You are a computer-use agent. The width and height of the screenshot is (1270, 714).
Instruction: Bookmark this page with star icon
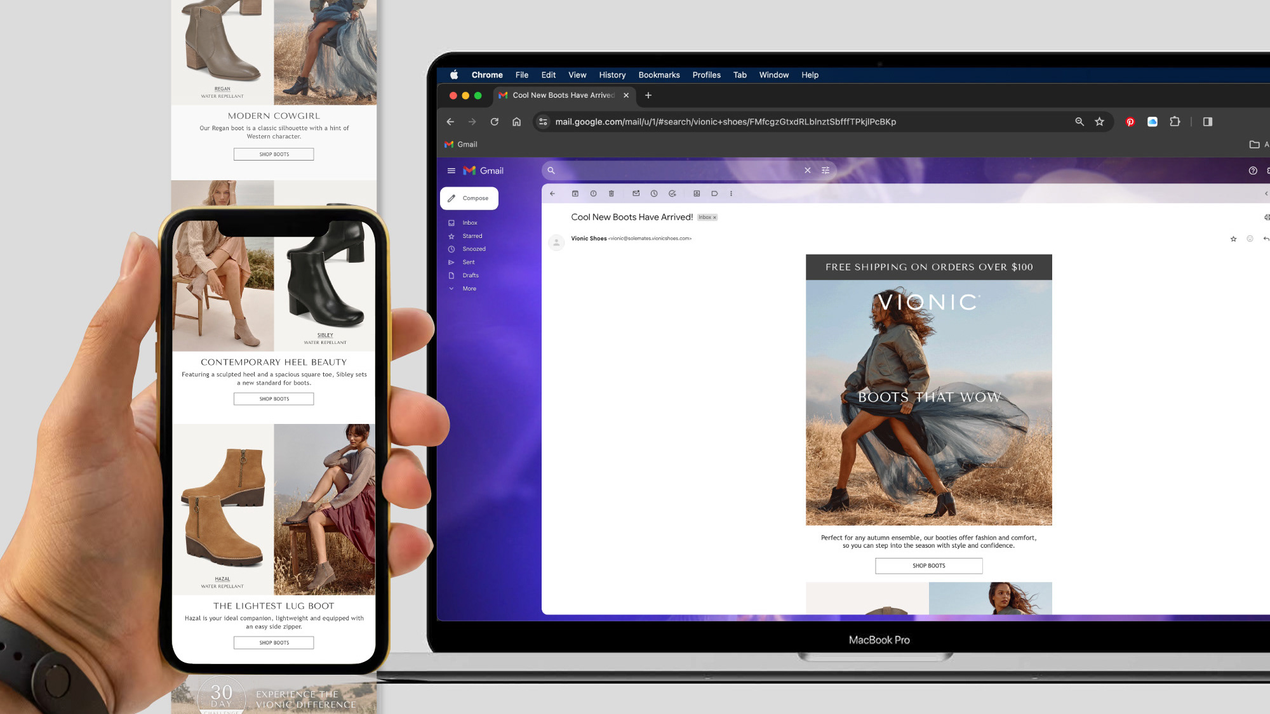(1099, 122)
